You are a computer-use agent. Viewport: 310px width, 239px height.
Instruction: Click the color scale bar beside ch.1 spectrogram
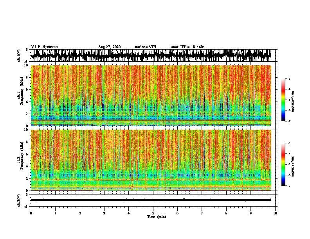click(x=283, y=100)
